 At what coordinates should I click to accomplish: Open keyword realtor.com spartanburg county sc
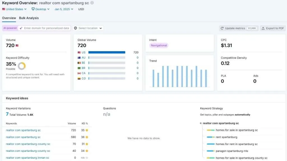pyautogui.click(x=28, y=151)
